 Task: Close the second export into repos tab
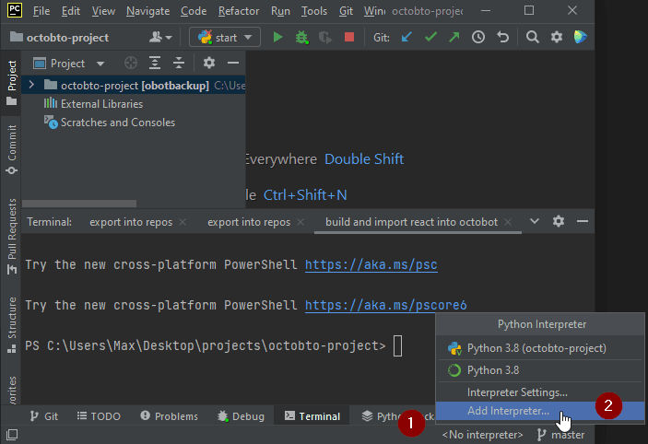[x=300, y=222]
